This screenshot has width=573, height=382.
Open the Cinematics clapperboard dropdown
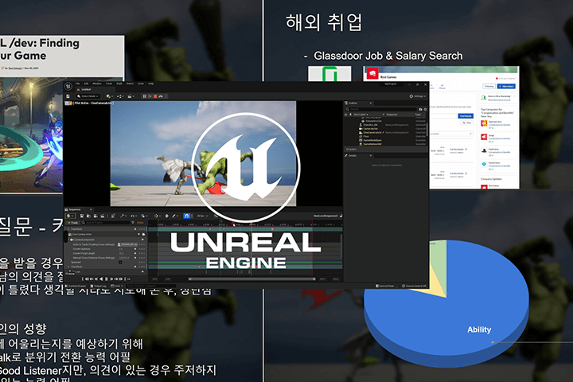click(131, 96)
